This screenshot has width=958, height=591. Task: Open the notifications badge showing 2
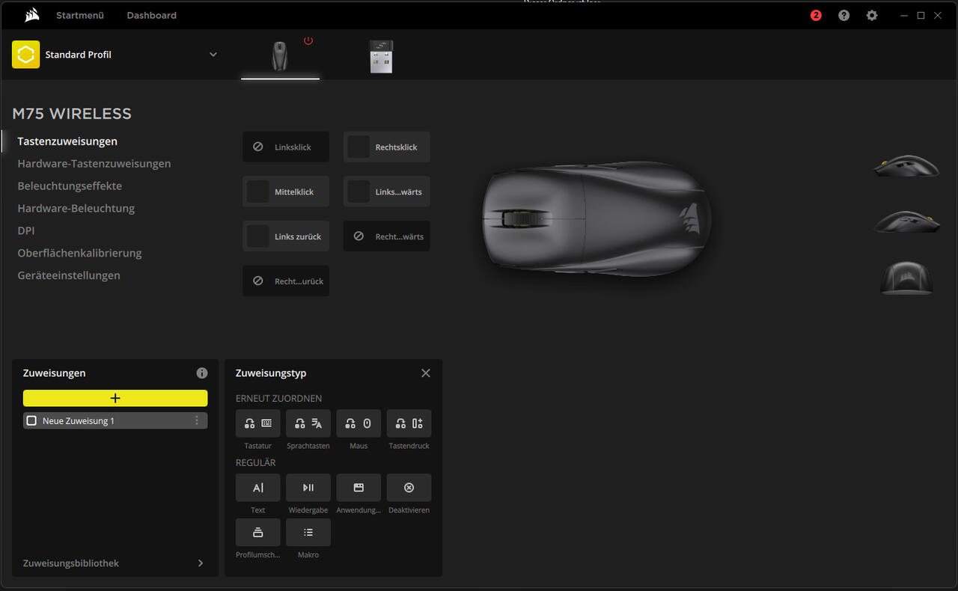[816, 15]
